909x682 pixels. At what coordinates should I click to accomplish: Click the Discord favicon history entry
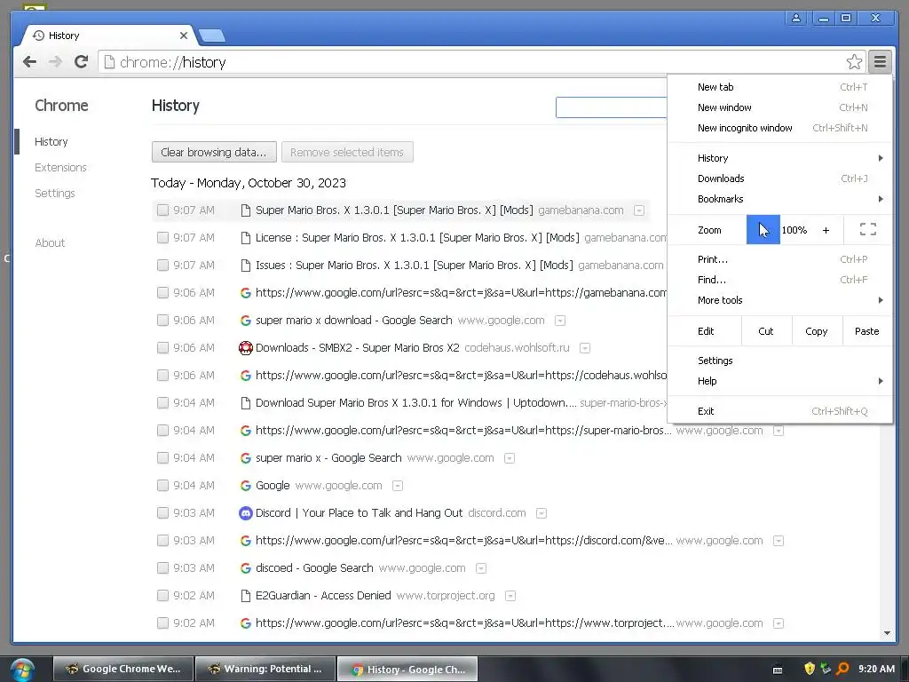246,513
